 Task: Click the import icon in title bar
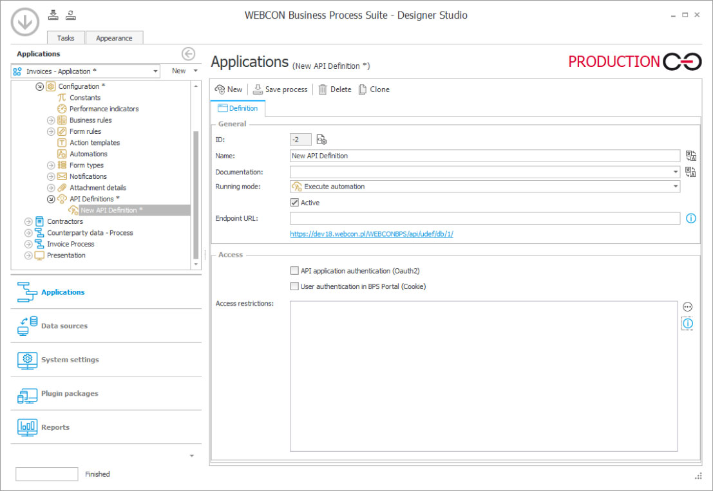53,15
